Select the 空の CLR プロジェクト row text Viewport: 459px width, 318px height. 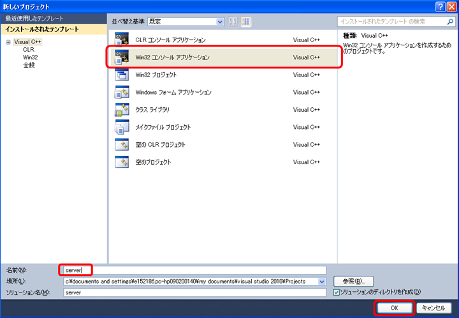(x=161, y=144)
